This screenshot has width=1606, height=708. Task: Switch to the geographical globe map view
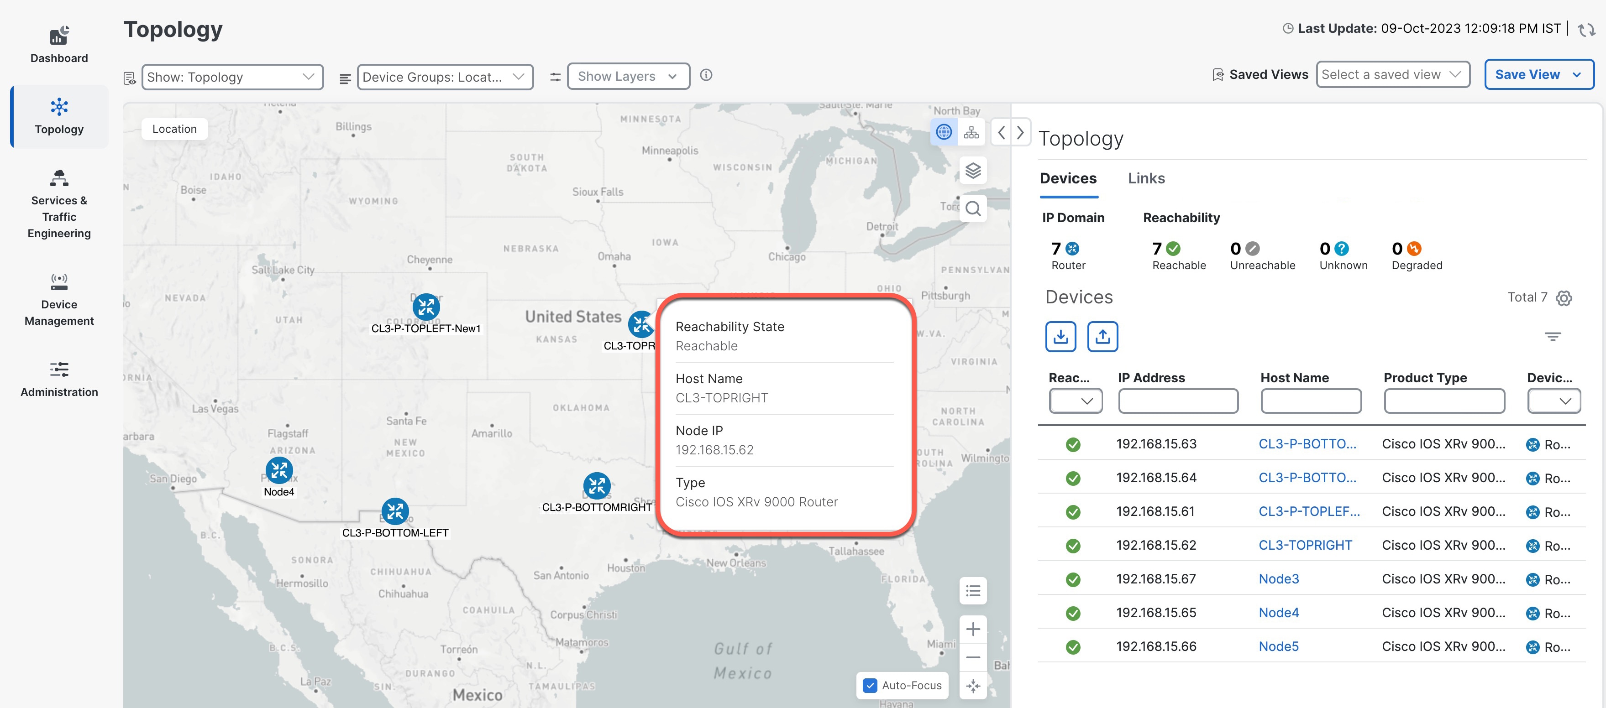click(944, 132)
